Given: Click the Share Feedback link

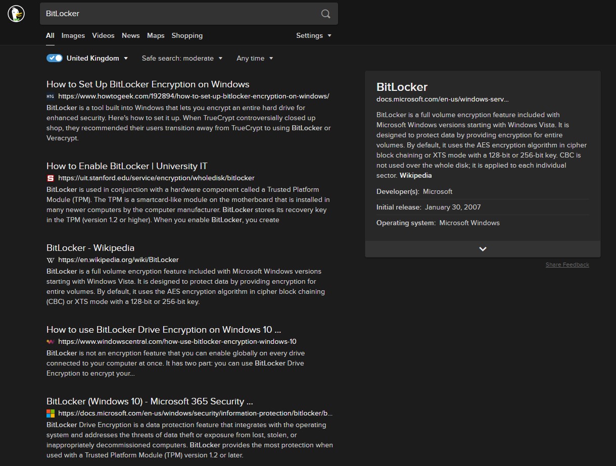Looking at the screenshot, I should [x=567, y=265].
